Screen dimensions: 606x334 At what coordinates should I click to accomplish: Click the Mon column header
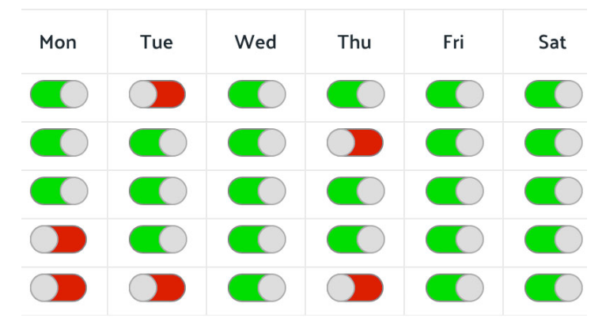[x=58, y=42]
